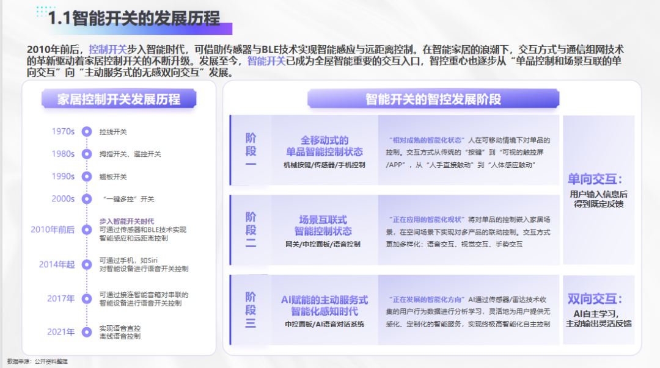Click the 1970s timeline marker dot
The image size is (660, 368).
pos(86,131)
